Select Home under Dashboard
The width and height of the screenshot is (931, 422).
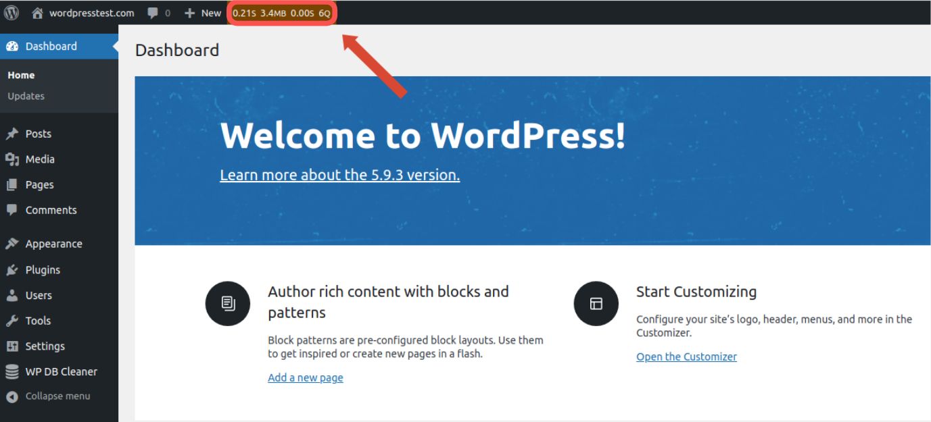pyautogui.click(x=21, y=74)
